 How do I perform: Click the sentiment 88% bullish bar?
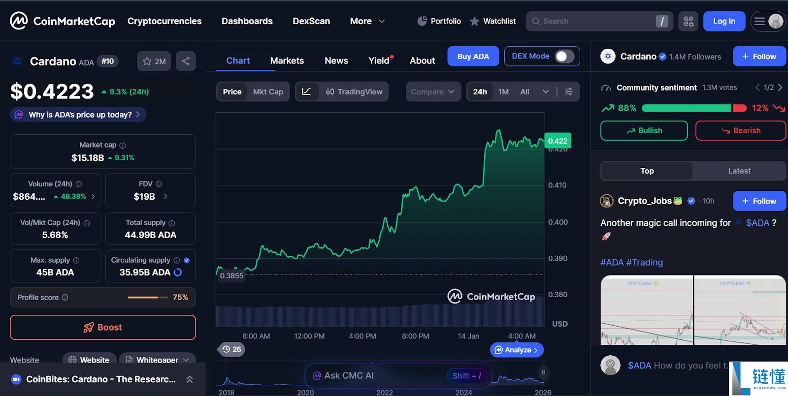coord(687,108)
